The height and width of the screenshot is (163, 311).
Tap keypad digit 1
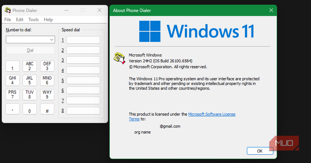coord(12,66)
